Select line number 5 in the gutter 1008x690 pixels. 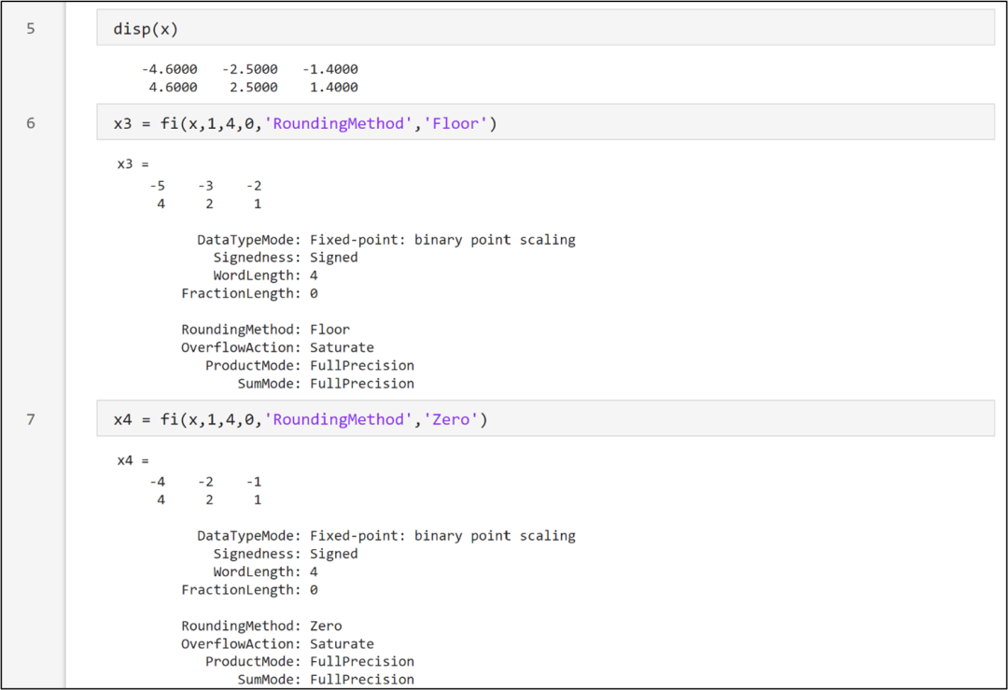pyautogui.click(x=31, y=29)
